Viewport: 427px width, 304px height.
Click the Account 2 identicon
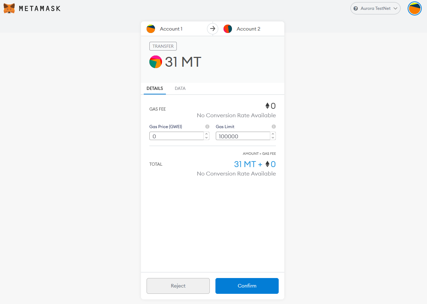(228, 29)
